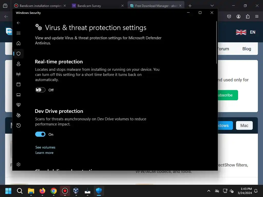Turn off Dev Drive protection toggle

point(40,134)
